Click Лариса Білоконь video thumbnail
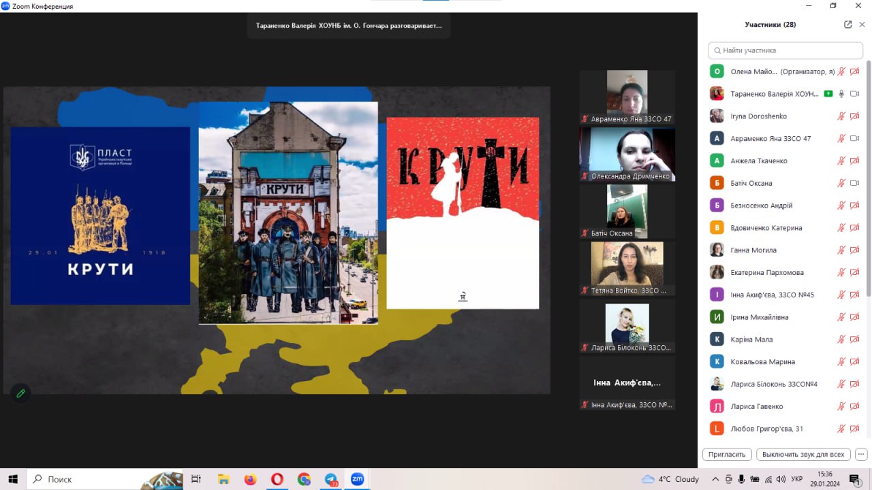 pos(627,326)
